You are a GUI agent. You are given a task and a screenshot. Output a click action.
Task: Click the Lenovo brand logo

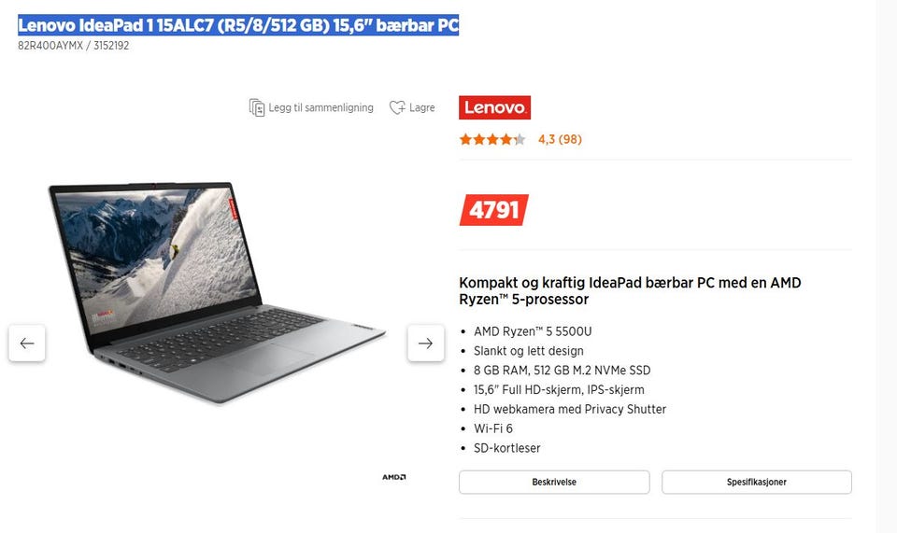[x=495, y=107]
